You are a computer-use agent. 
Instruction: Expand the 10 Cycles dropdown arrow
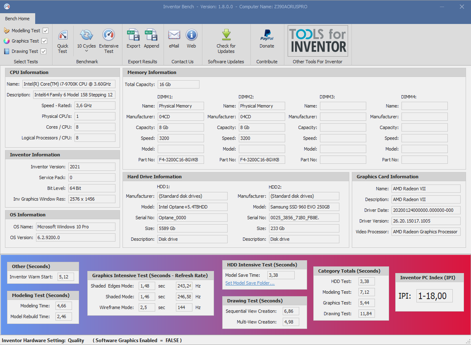tap(86, 51)
